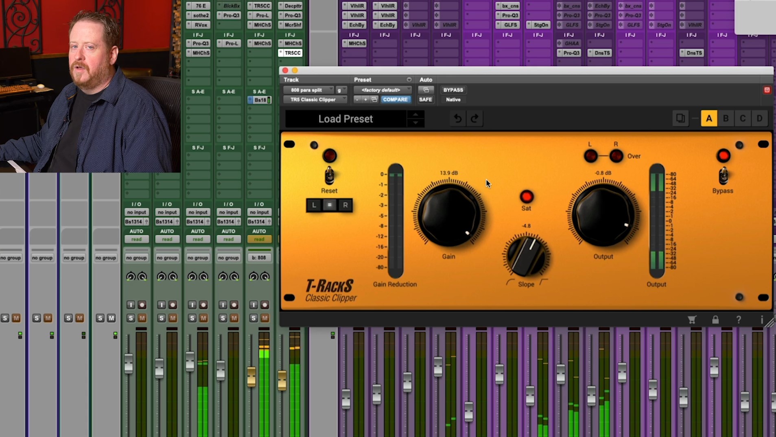Open the highlighted TR5CC insert slot
Image resolution: width=776 pixels, height=437 pixels.
coord(290,53)
